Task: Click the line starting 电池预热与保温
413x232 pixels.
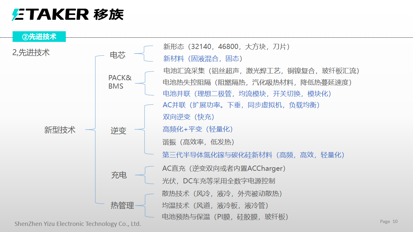Action: tap(225, 217)
